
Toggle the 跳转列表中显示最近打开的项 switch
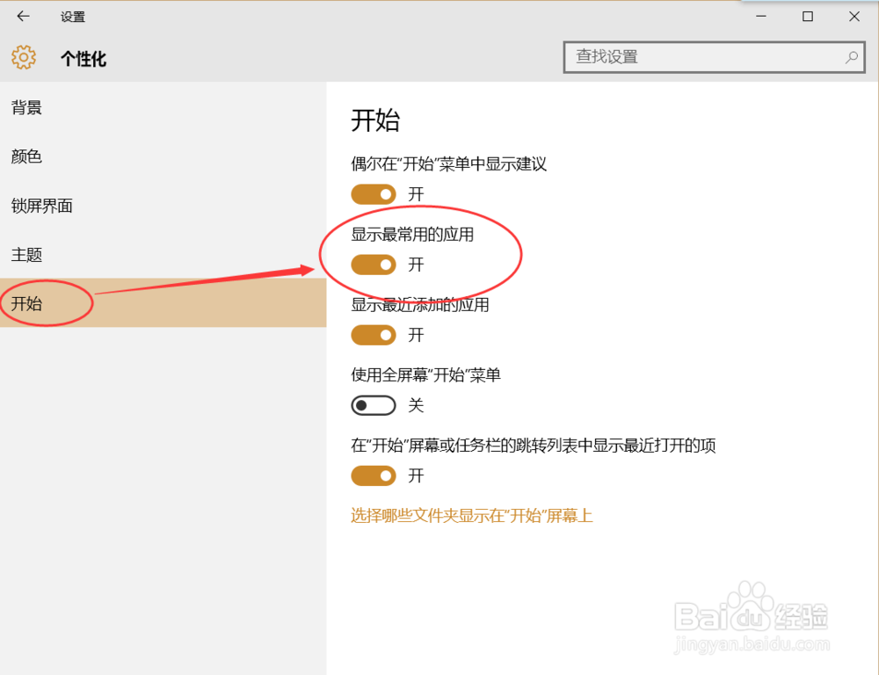coord(374,475)
